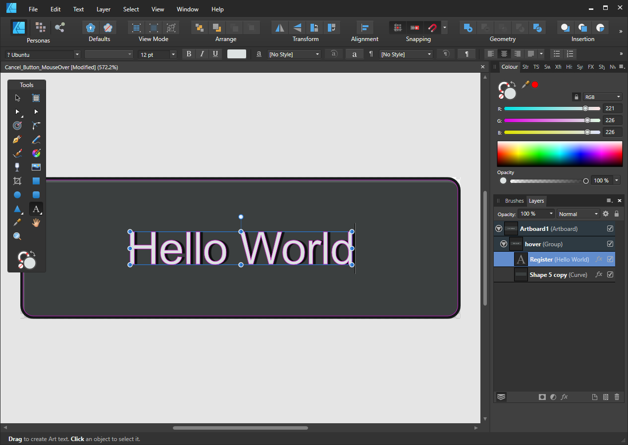Open the Normal blend mode dropdown
The image size is (628, 445).
click(578, 214)
